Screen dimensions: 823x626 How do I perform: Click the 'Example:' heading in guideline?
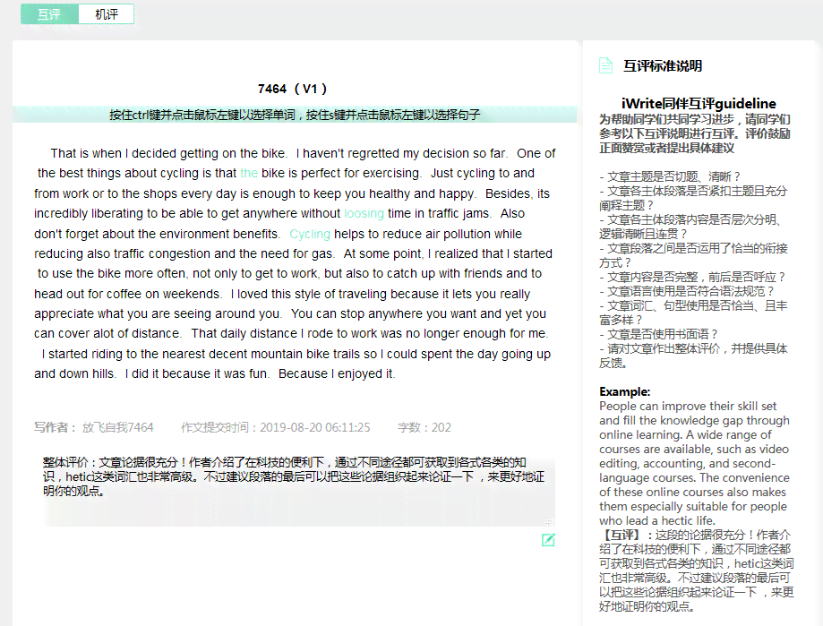(624, 391)
